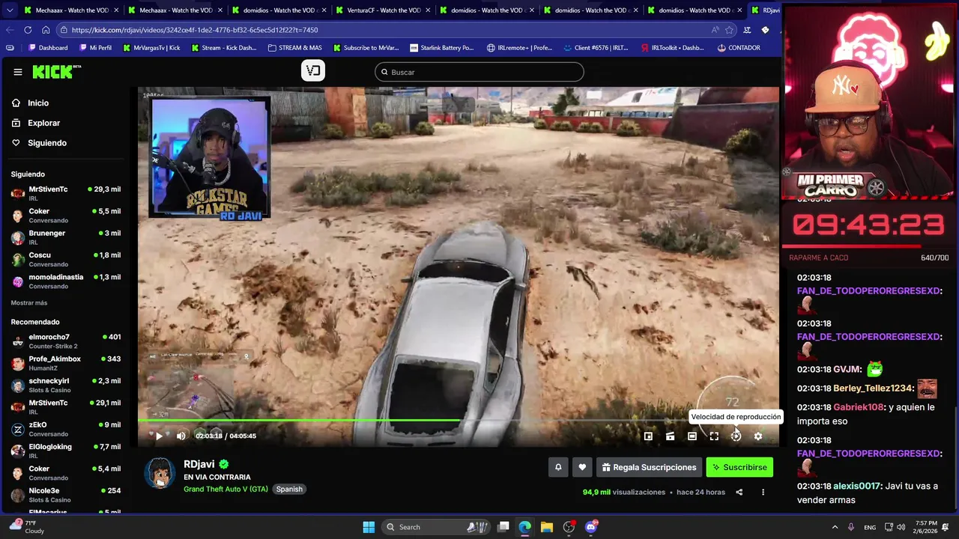Toggle read aloud icon in address bar
The height and width of the screenshot is (539, 959).
tap(715, 30)
